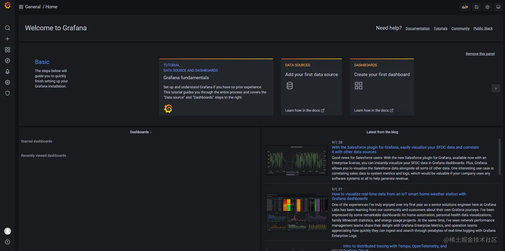This screenshot has height=251, width=505.
Task: Open the Configuration gear in sidebar
Action: [7, 82]
